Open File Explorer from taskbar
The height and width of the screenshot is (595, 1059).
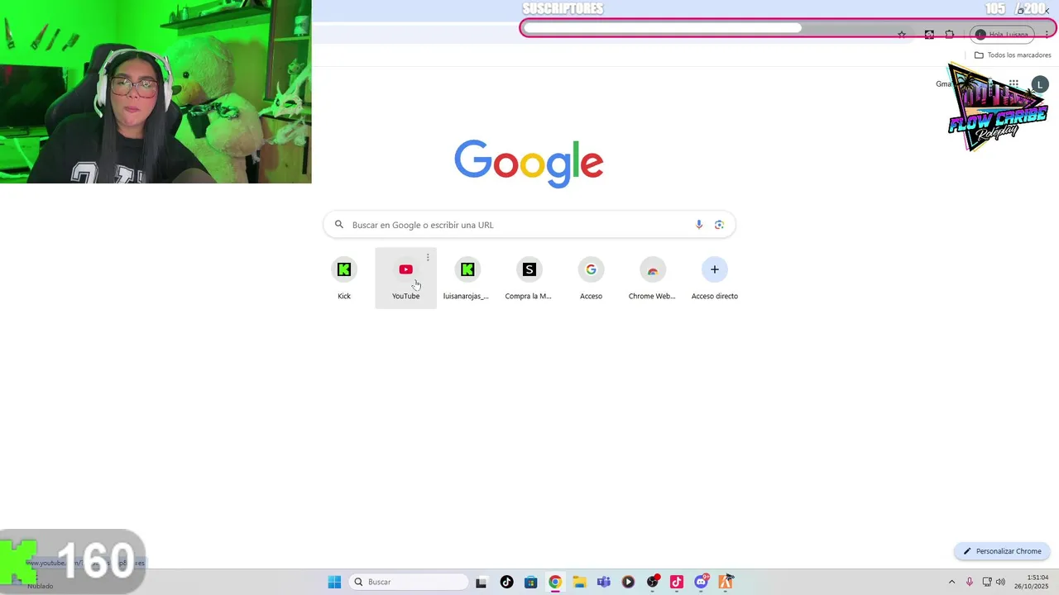coord(579,582)
